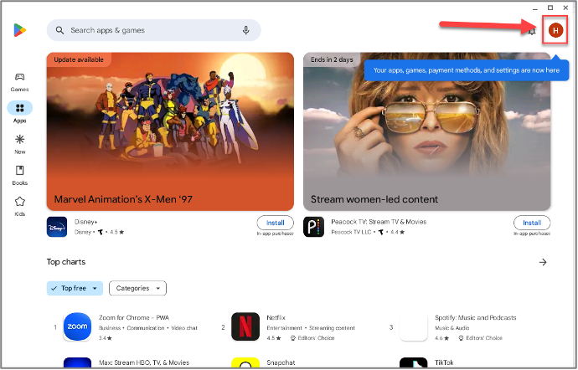Open the Marvel Animation's X-Men '97 banner

[x=170, y=131]
